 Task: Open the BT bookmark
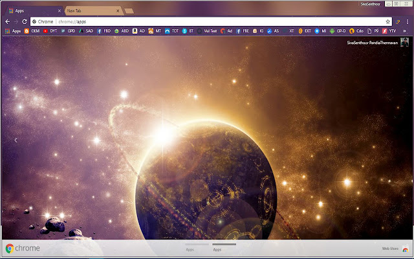click(x=188, y=31)
